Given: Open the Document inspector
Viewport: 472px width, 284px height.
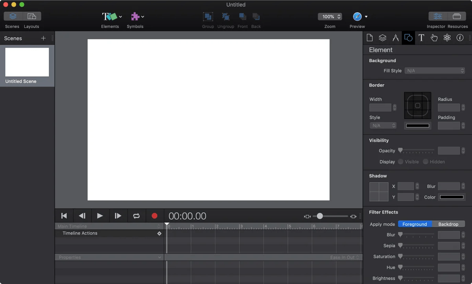Looking at the screenshot, I should (x=369, y=37).
